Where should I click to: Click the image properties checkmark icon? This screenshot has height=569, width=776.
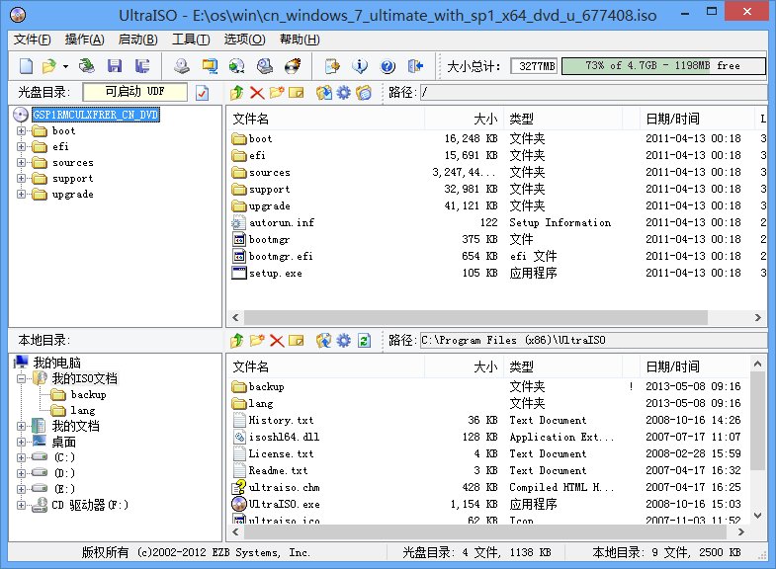202,93
